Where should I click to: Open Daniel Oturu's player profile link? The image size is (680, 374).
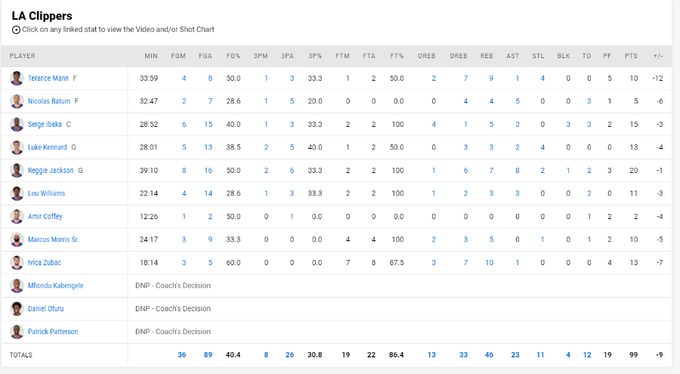[x=45, y=308]
